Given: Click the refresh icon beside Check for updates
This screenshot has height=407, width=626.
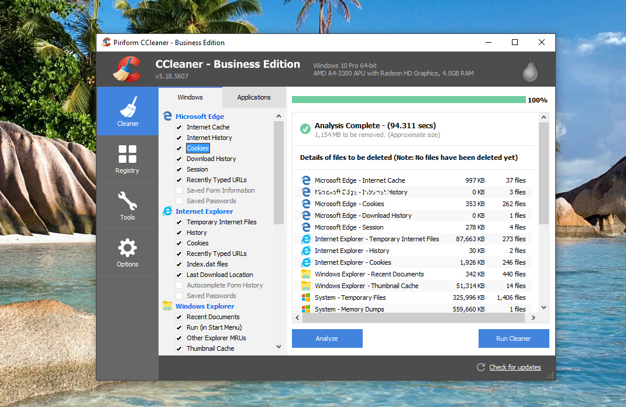Looking at the screenshot, I should tap(481, 367).
